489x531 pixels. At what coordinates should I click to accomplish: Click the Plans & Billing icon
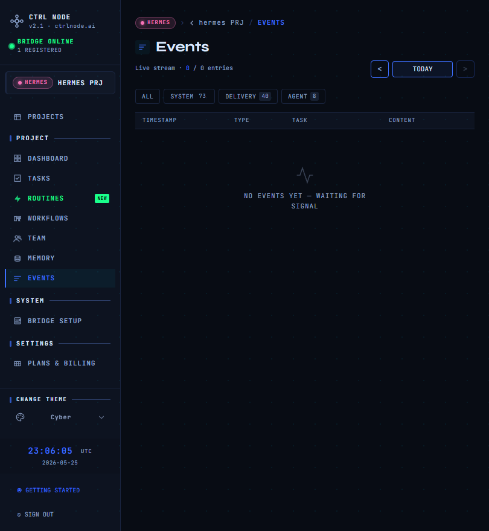point(18,364)
